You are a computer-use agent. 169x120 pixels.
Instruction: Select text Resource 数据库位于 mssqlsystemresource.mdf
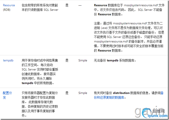coord(126,5)
